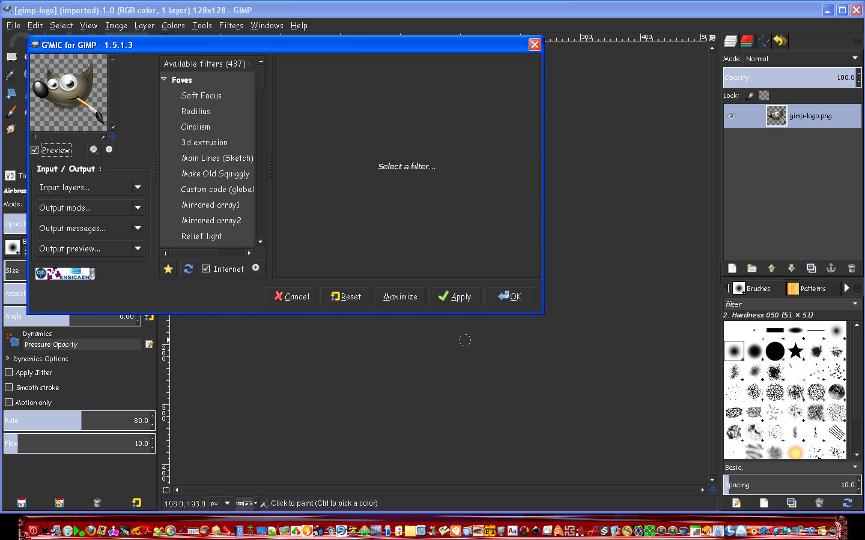Open the File menu
Image resolution: width=865 pixels, height=540 pixels.
click(13, 25)
